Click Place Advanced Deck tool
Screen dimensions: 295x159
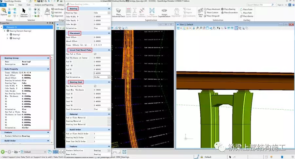(118, 13)
